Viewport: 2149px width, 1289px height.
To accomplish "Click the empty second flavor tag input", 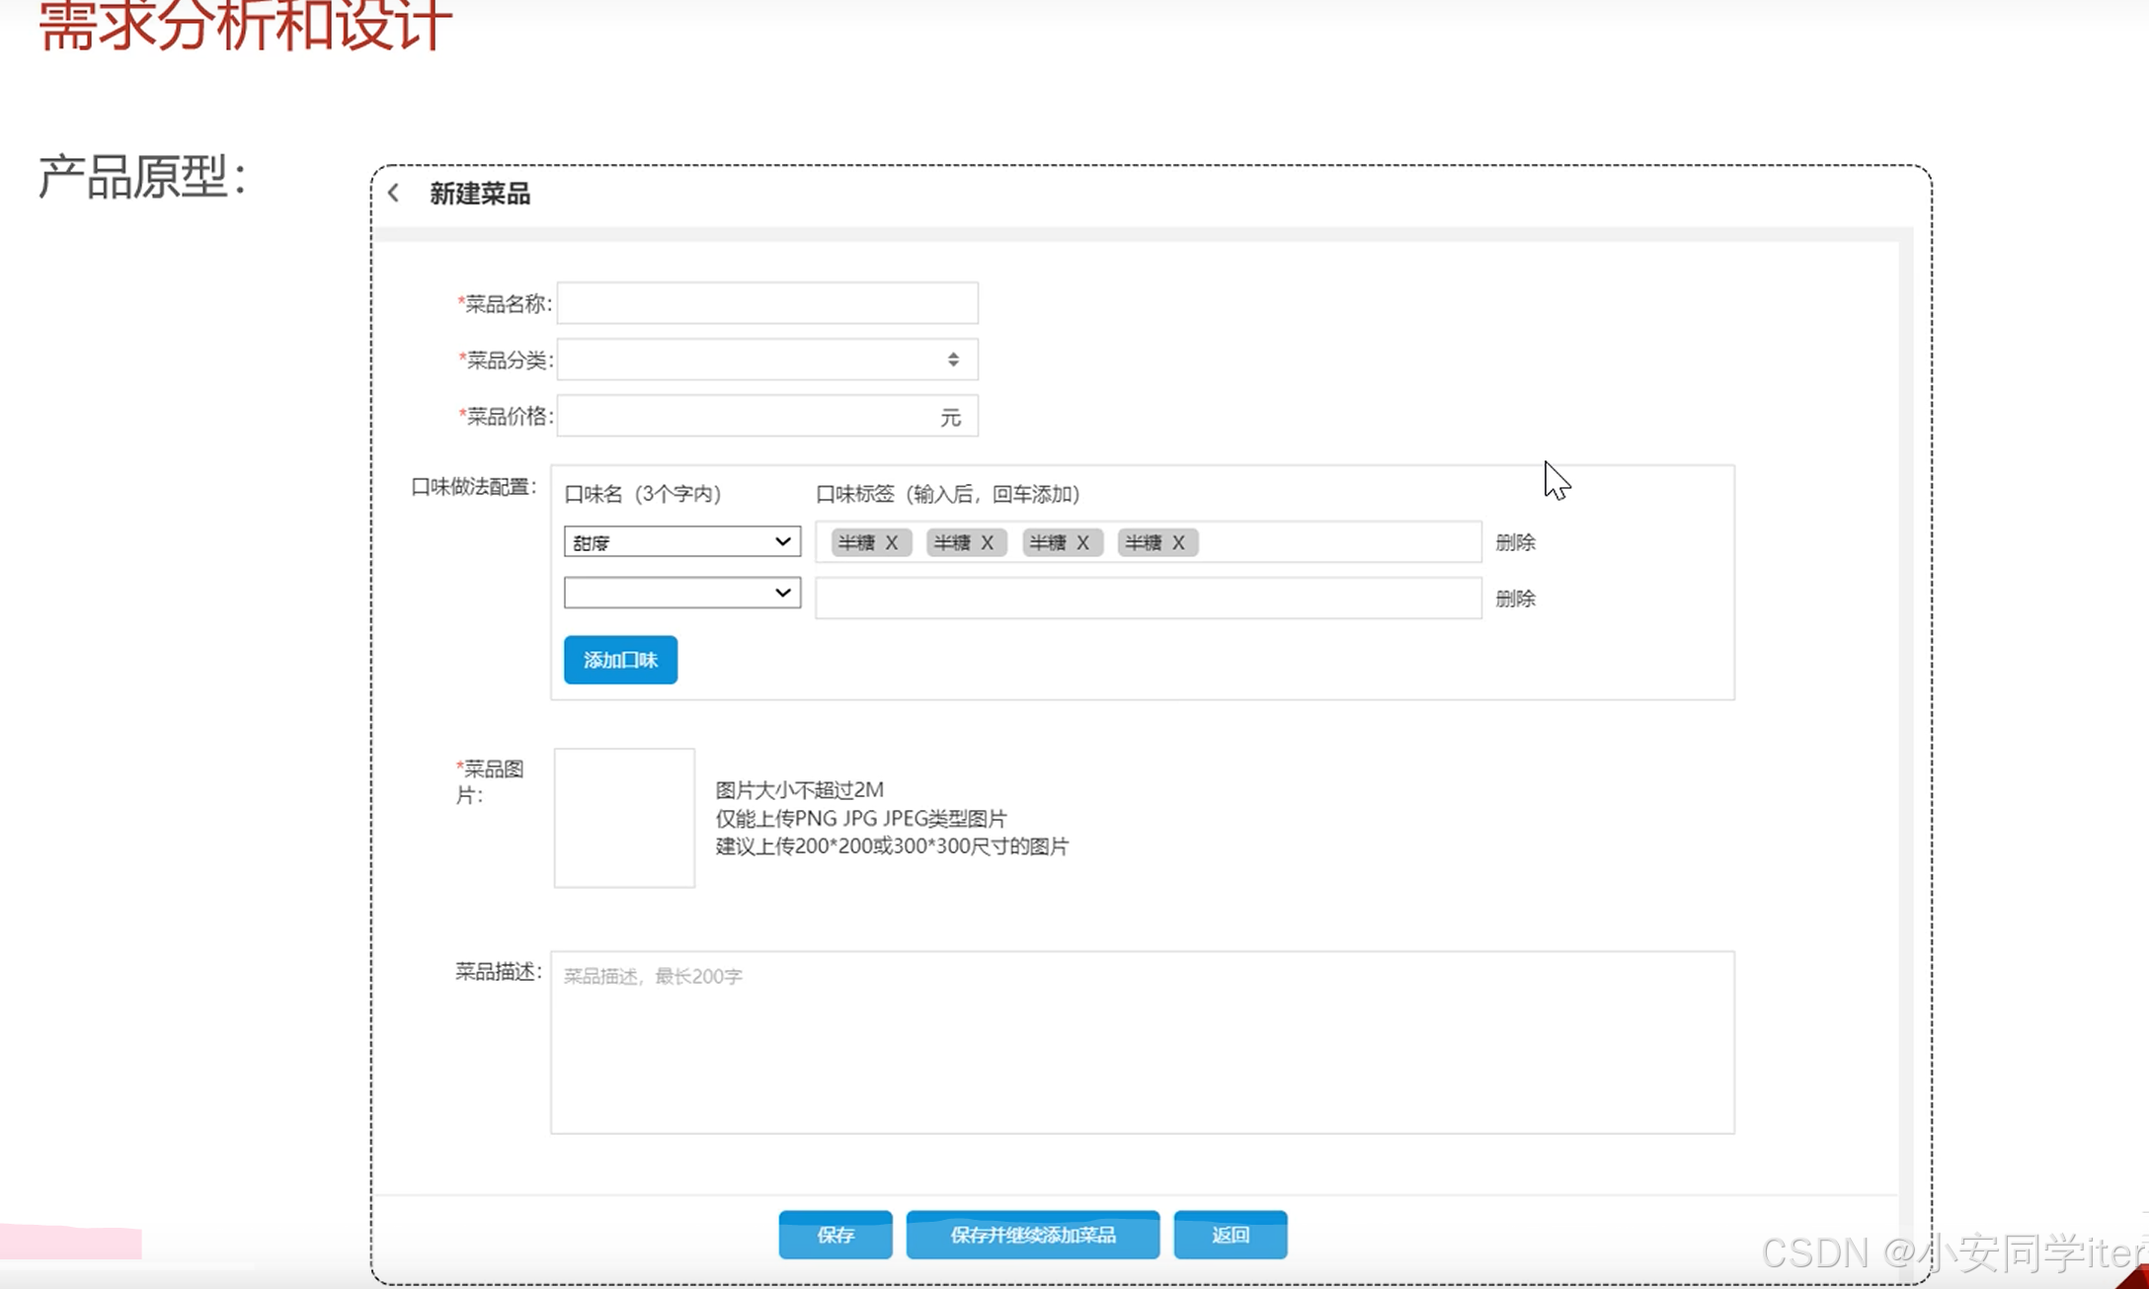I will pyautogui.click(x=1148, y=599).
